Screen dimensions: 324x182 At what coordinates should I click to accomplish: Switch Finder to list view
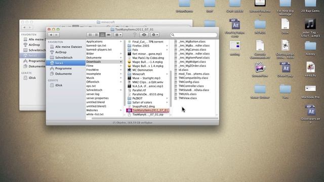96,35
